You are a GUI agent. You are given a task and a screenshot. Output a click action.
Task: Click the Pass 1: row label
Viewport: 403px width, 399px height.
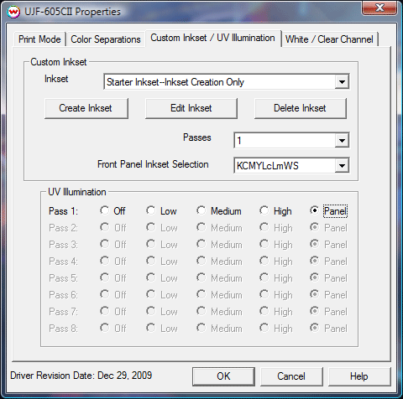click(63, 211)
